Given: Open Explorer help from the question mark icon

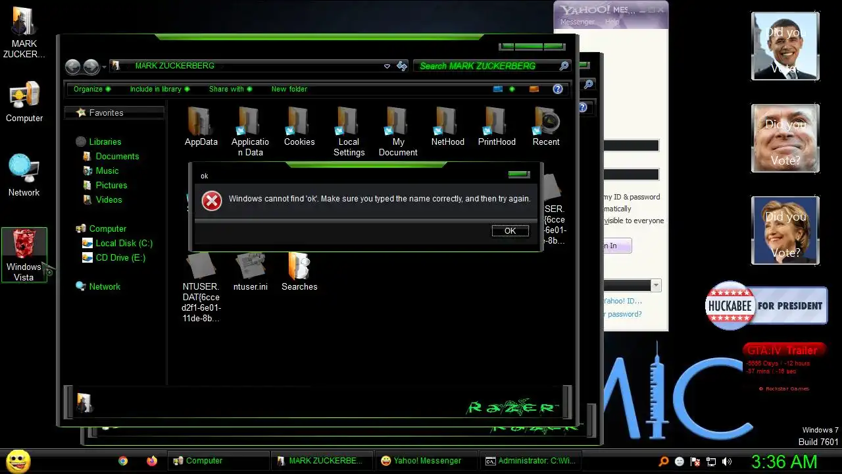Looking at the screenshot, I should click(x=558, y=89).
